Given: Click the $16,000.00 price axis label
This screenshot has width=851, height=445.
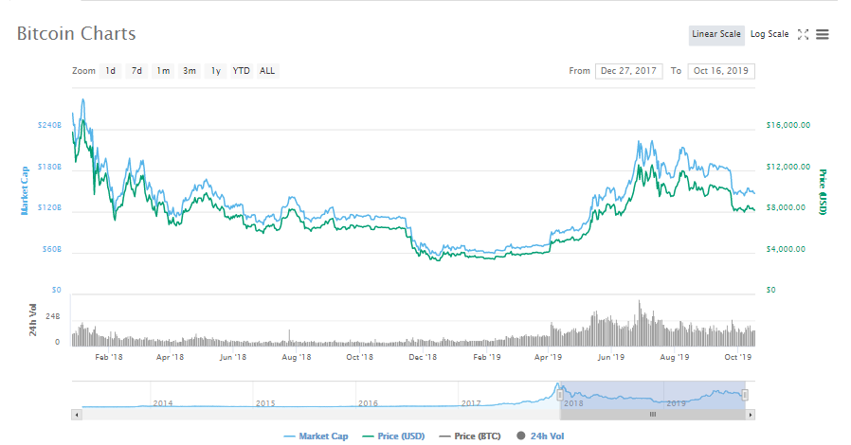Looking at the screenshot, I should 788,125.
